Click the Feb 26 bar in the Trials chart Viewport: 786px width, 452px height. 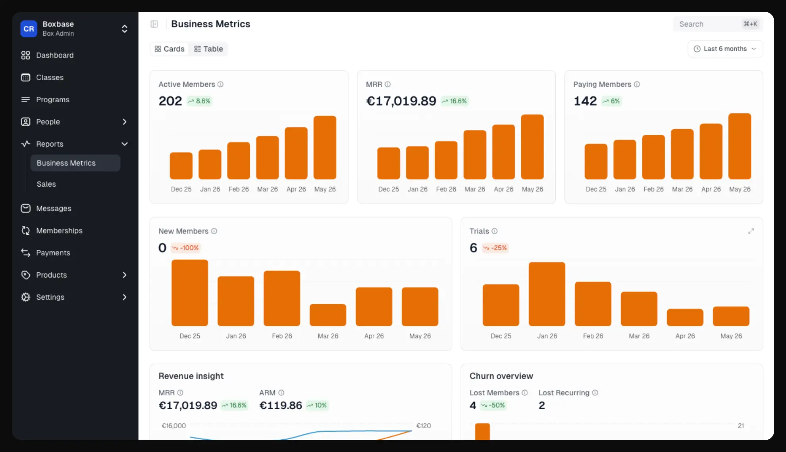click(593, 304)
